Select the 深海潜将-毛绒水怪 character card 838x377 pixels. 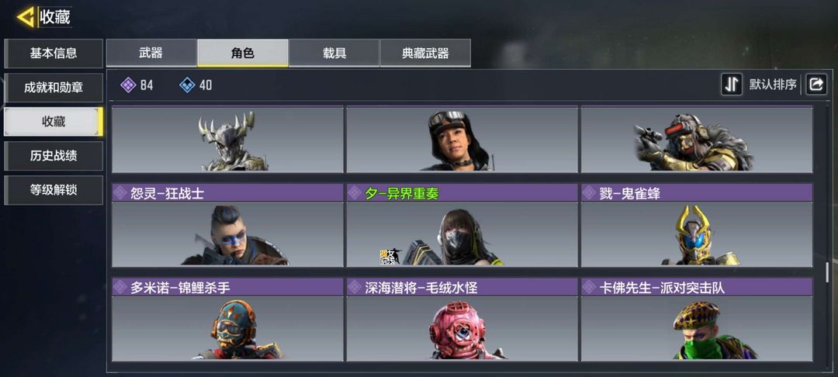(462, 320)
